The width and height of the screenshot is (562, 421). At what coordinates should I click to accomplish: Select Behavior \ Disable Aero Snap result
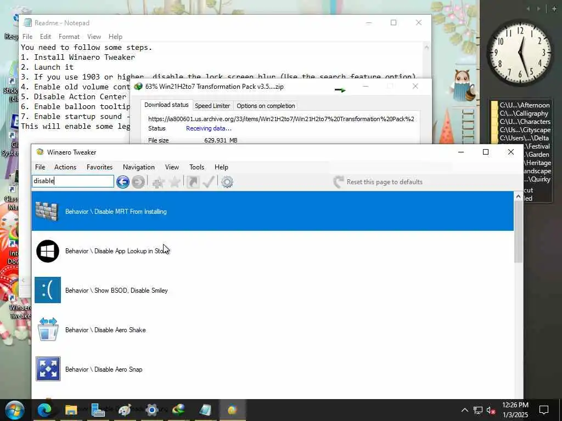272,369
